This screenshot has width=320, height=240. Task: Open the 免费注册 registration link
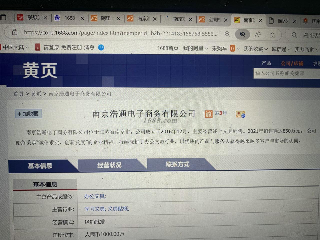71,47
